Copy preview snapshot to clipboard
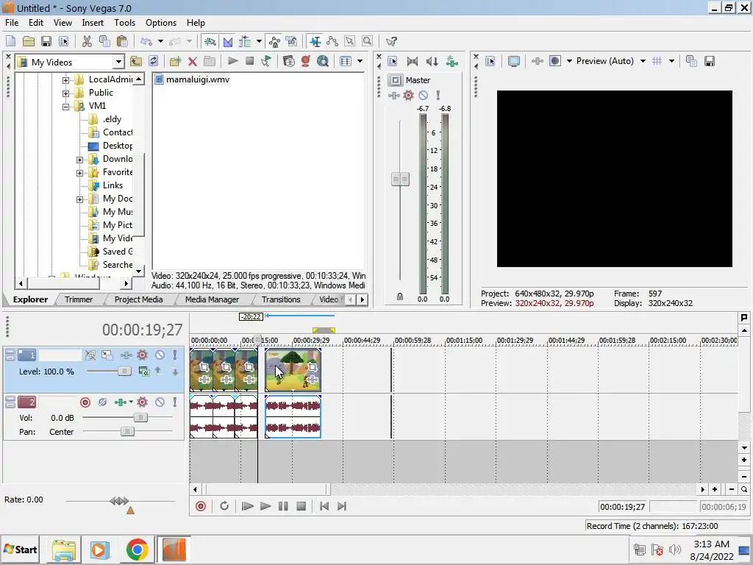The image size is (753, 565). click(691, 61)
